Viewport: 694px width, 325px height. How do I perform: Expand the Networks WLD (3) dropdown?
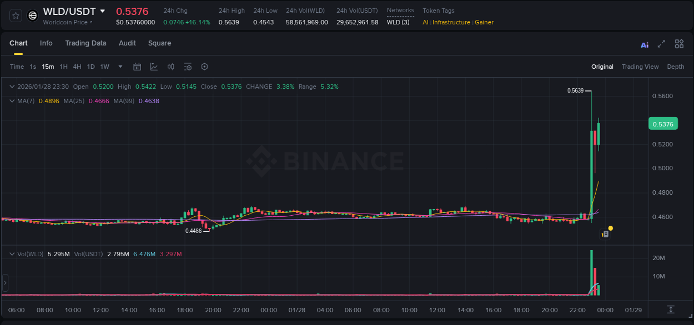(398, 22)
